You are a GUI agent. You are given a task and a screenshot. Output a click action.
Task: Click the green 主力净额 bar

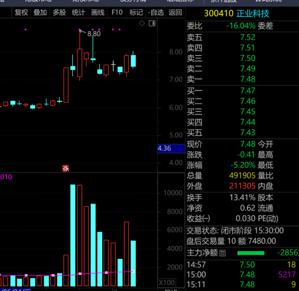(251, 253)
